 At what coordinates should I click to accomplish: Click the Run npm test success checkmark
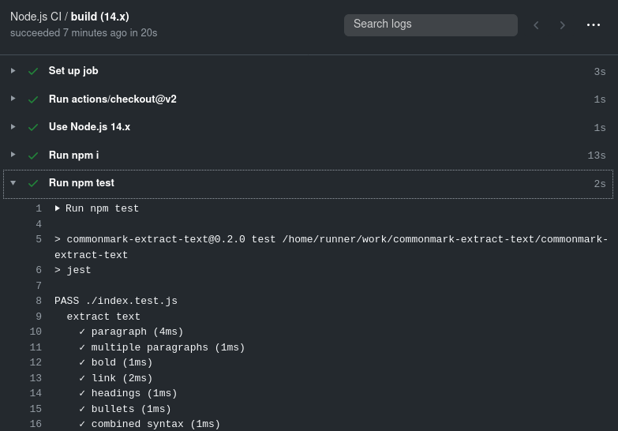(33, 183)
